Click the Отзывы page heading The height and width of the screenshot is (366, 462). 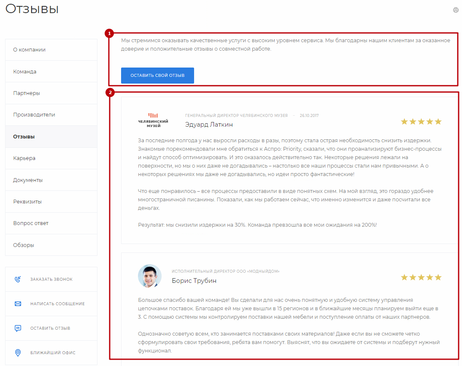32,9
